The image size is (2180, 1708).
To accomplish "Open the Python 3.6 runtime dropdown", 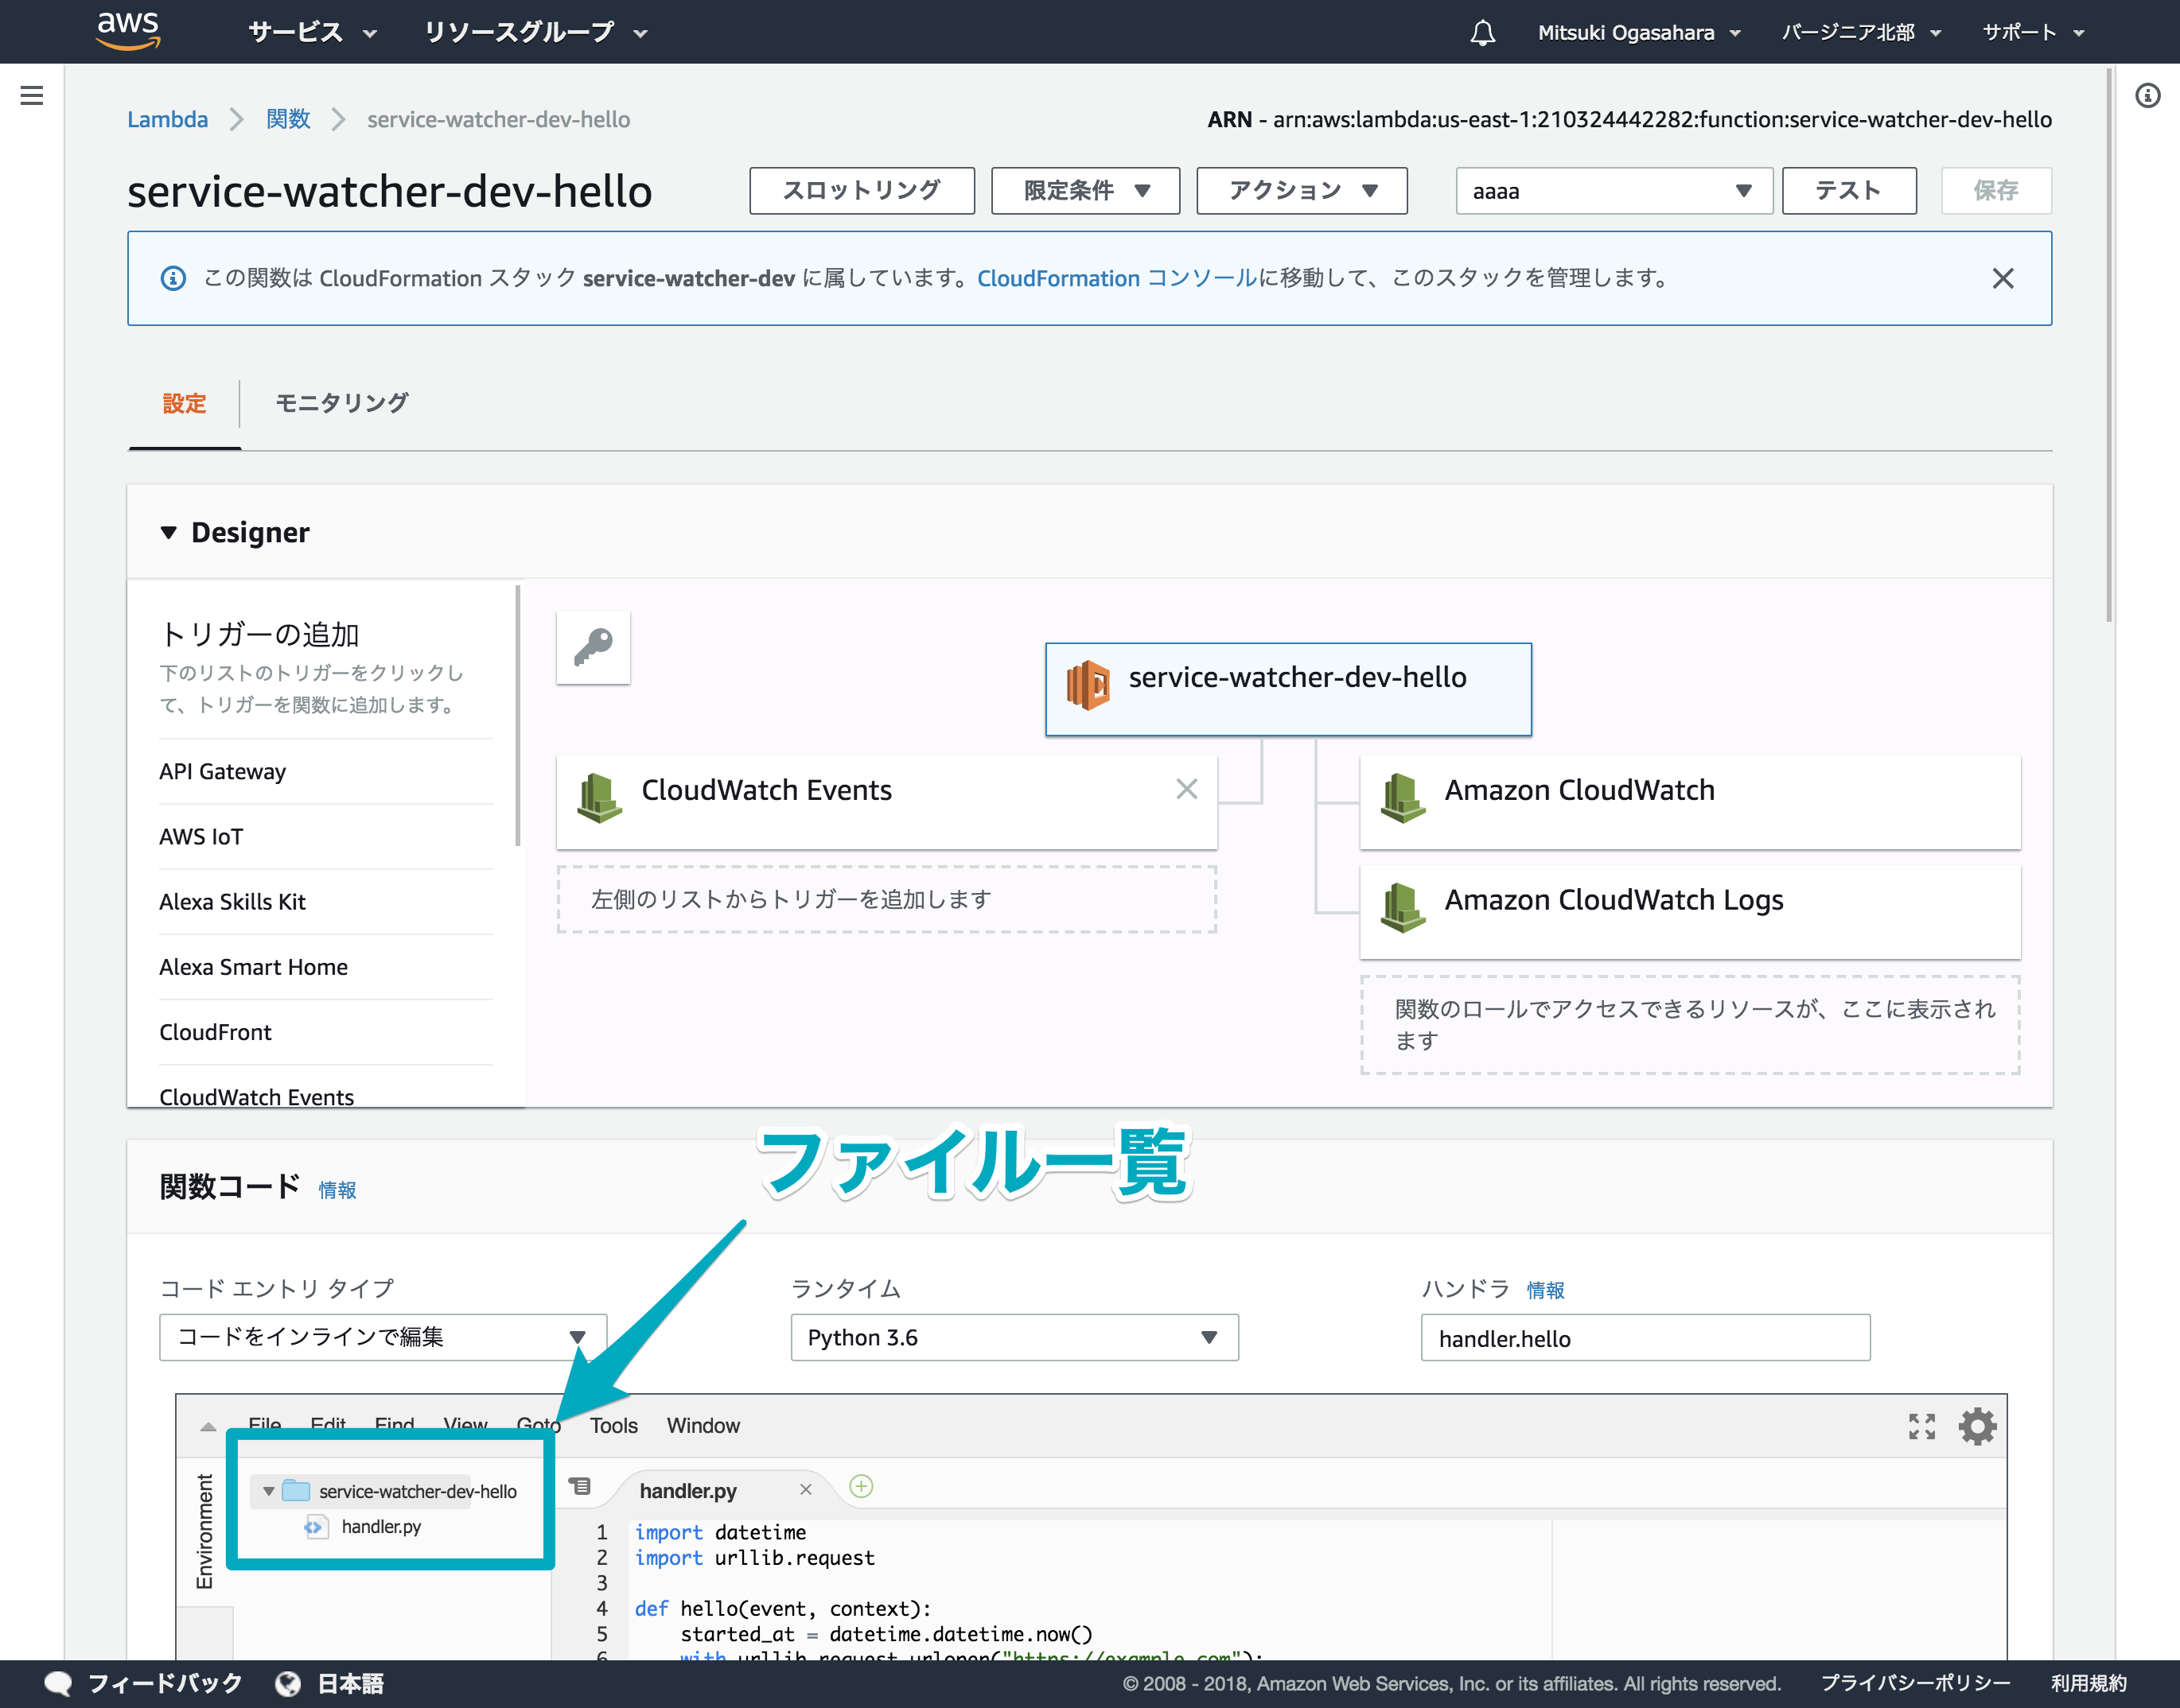I will 1014,1337.
